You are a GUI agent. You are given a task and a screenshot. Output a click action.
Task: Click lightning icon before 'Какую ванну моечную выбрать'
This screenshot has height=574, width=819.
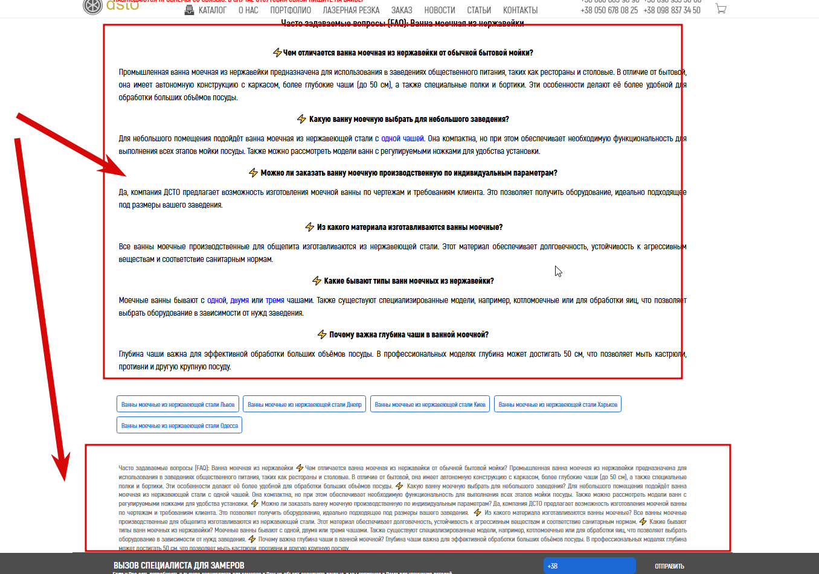pyautogui.click(x=301, y=119)
